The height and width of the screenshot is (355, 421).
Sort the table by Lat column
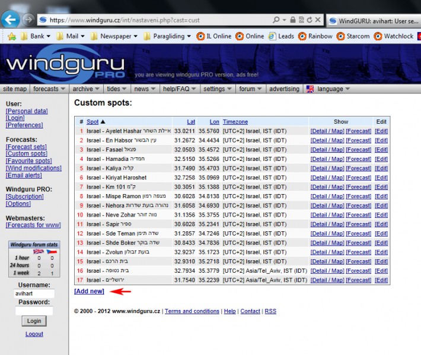point(191,122)
